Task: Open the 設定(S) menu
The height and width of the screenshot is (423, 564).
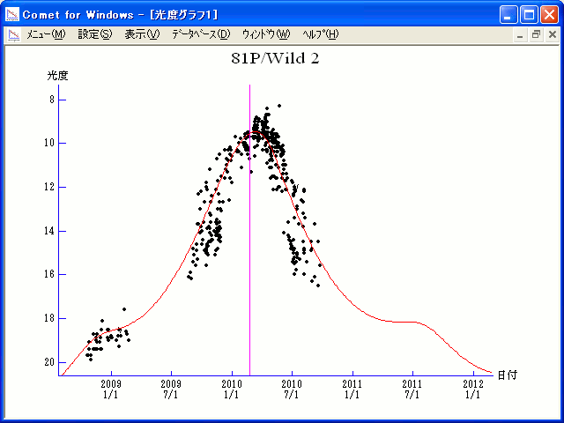Action: point(95,34)
